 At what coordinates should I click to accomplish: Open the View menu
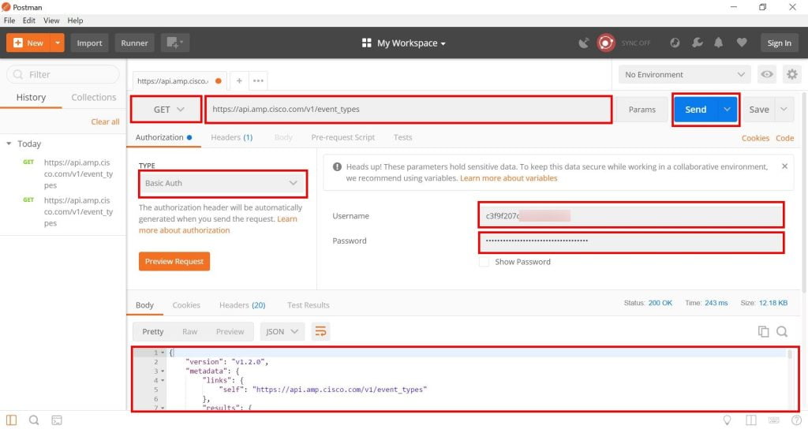[51, 20]
